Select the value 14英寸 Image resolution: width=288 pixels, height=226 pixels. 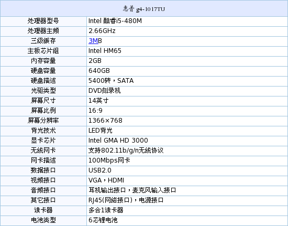coord(98,101)
